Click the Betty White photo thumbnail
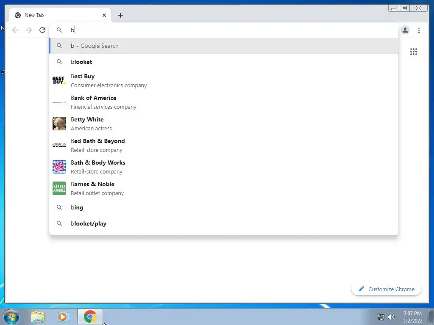The height and width of the screenshot is (325, 434). [59, 124]
